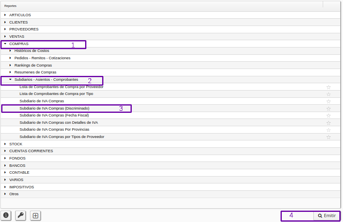Click the Emitir button
This screenshot has height=222, width=343.
click(327, 216)
